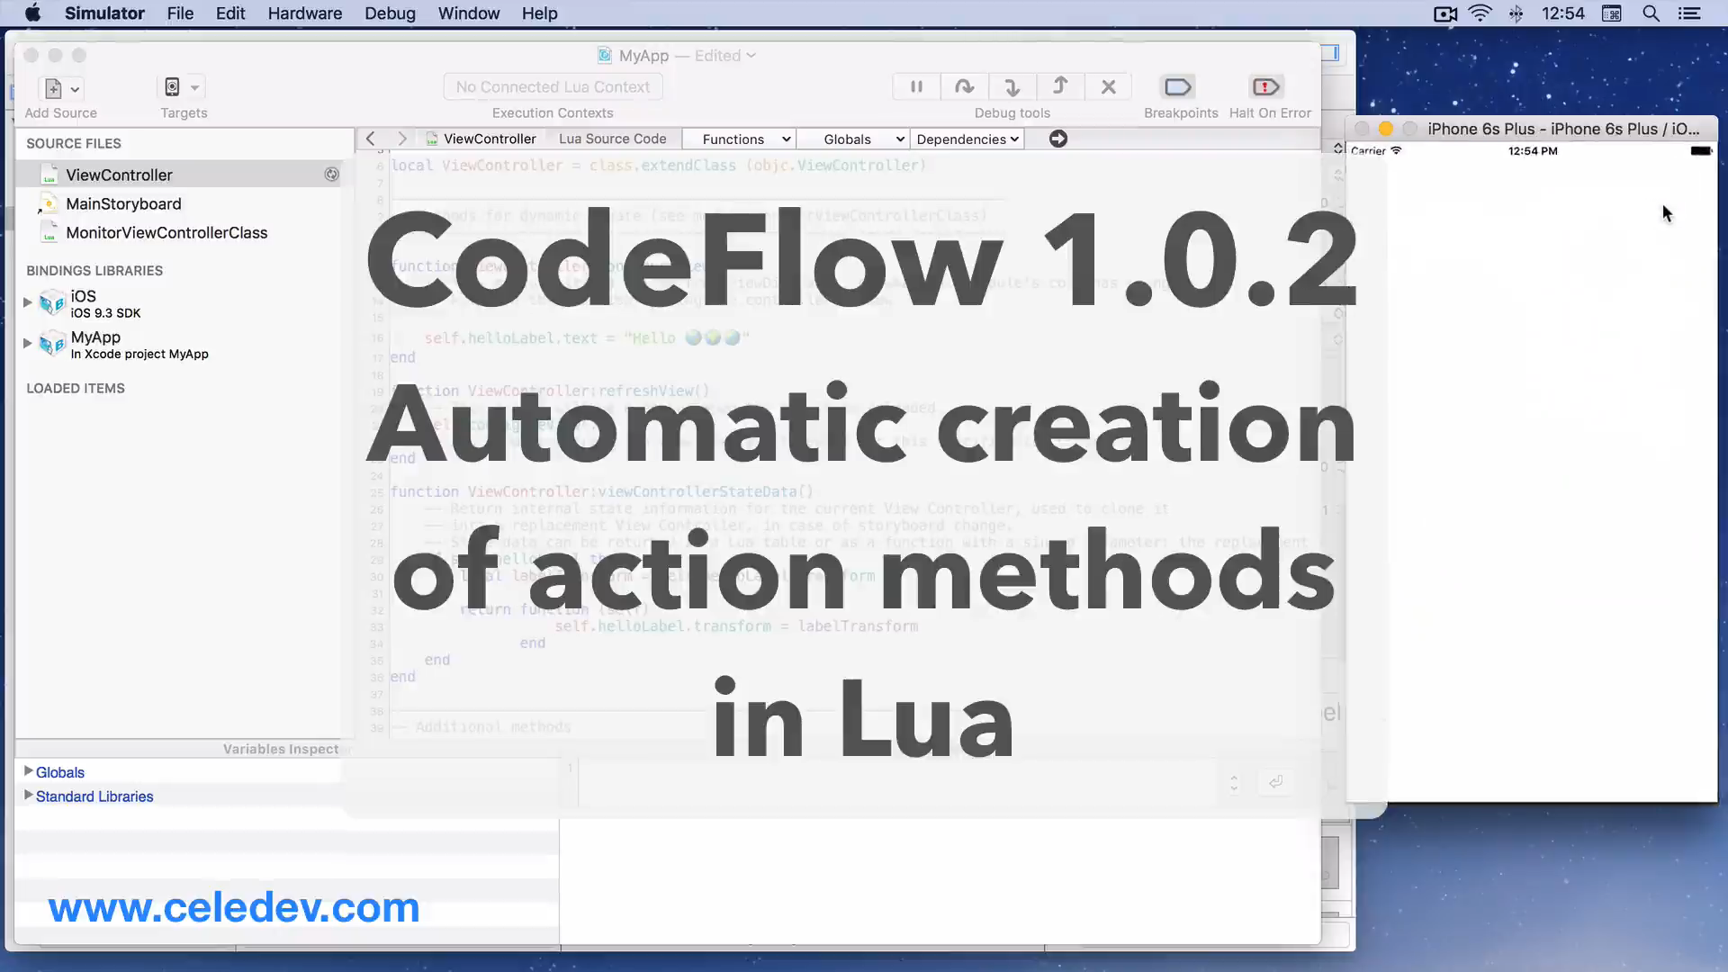Click the LOADED ITEMS section header
Screen dimensions: 1728x972
pos(76,389)
